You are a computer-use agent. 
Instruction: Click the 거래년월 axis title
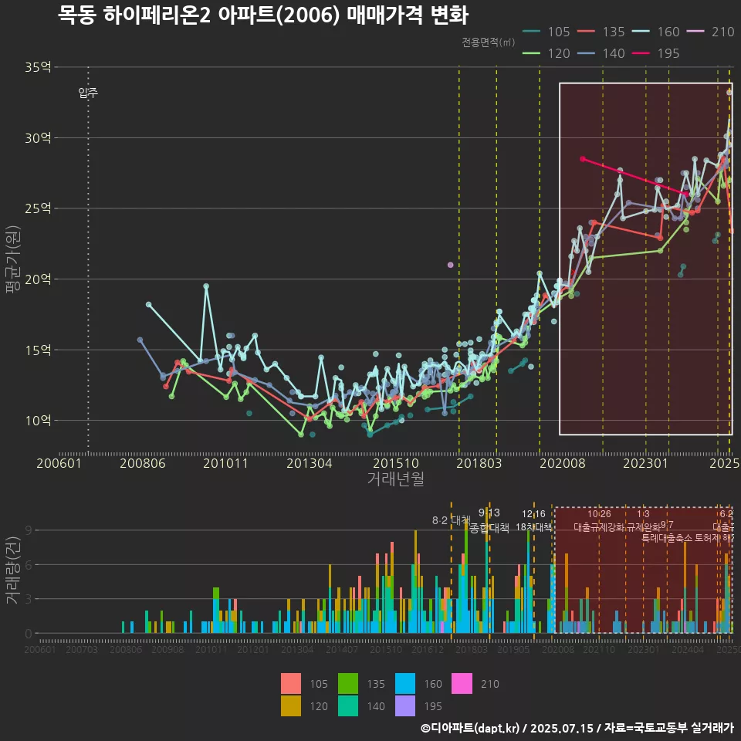396,479
